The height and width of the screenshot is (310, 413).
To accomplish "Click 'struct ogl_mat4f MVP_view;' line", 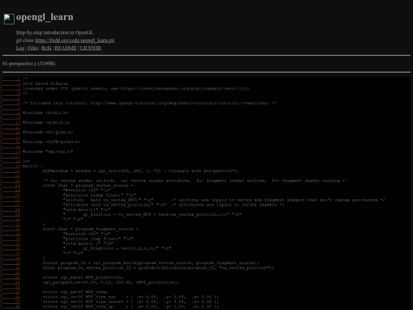I will [x=75, y=292].
